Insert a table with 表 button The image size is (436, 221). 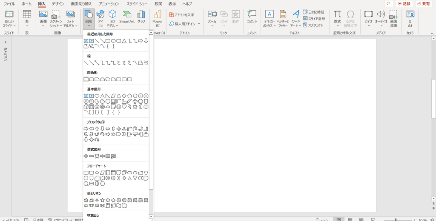coord(27,19)
